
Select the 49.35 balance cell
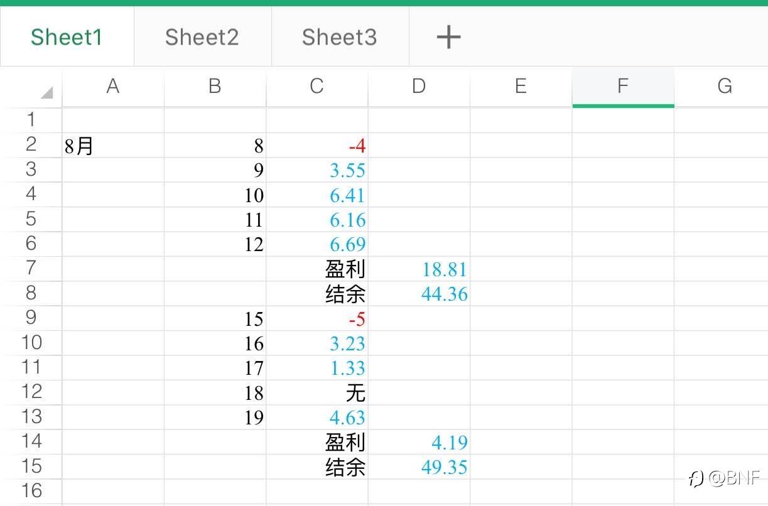tap(419, 467)
